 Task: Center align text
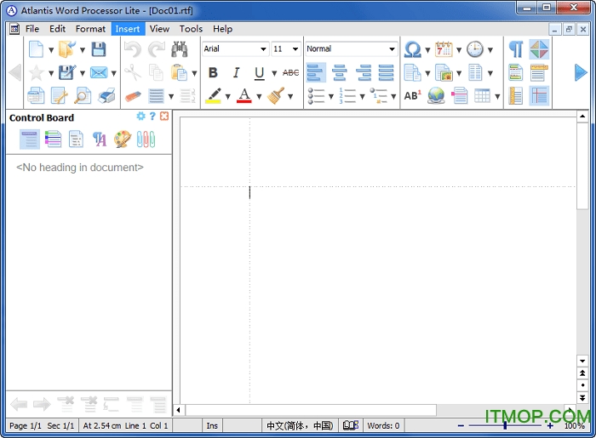click(x=340, y=72)
